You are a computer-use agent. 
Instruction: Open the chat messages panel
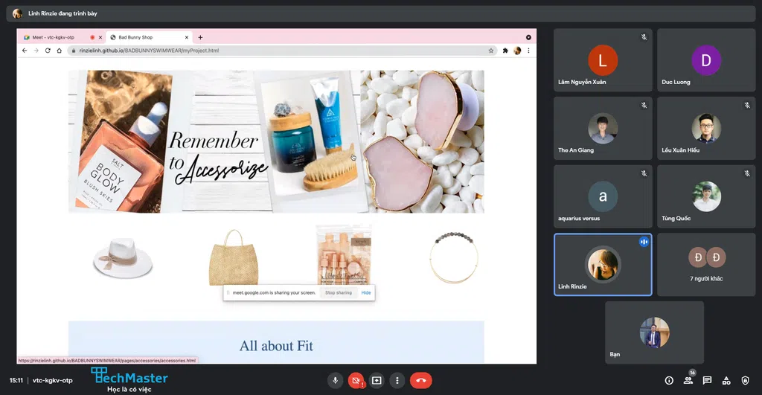707,380
